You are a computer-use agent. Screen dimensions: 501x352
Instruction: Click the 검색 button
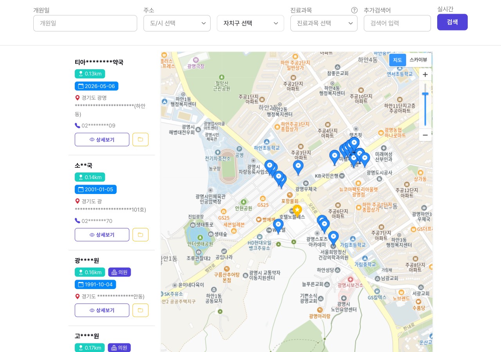[x=452, y=22]
